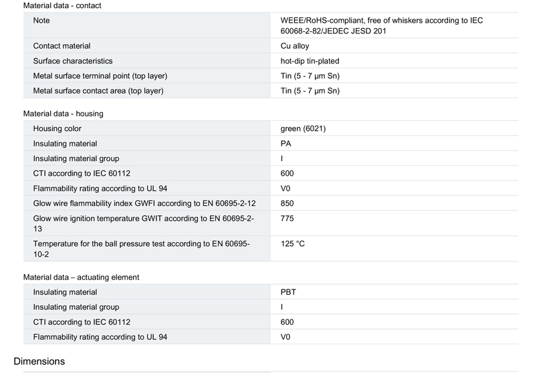The width and height of the screenshot is (555, 373).
Task: Click the housing 'CTI according to IEC 60112' label
Action: click(x=82, y=173)
